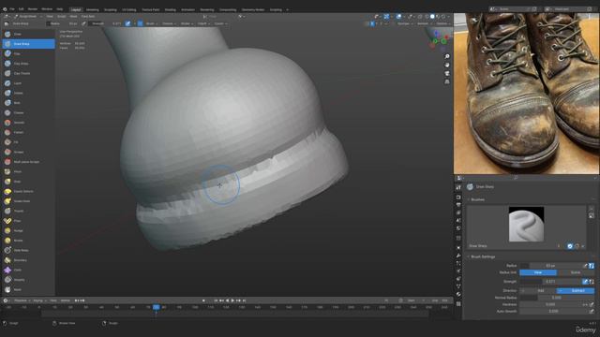Select the Pinch brush
The width and height of the screenshot is (600, 337).
point(28,171)
